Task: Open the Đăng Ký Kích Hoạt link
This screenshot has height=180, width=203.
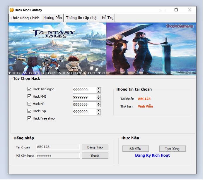Action: [x=152, y=155]
